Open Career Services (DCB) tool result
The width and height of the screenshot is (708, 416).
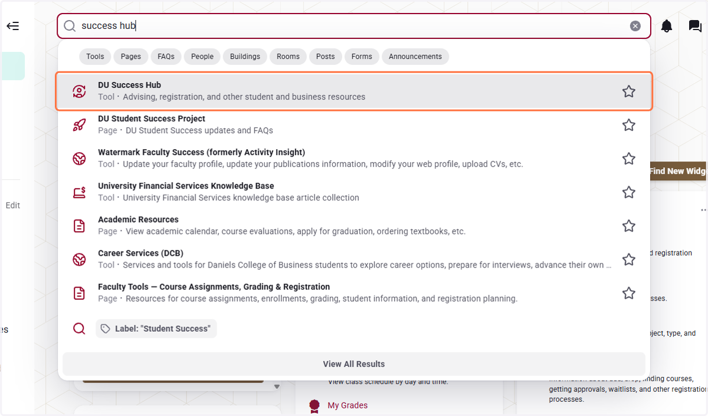click(x=354, y=259)
